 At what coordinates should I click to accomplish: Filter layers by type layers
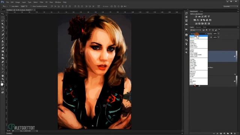coord(210,30)
